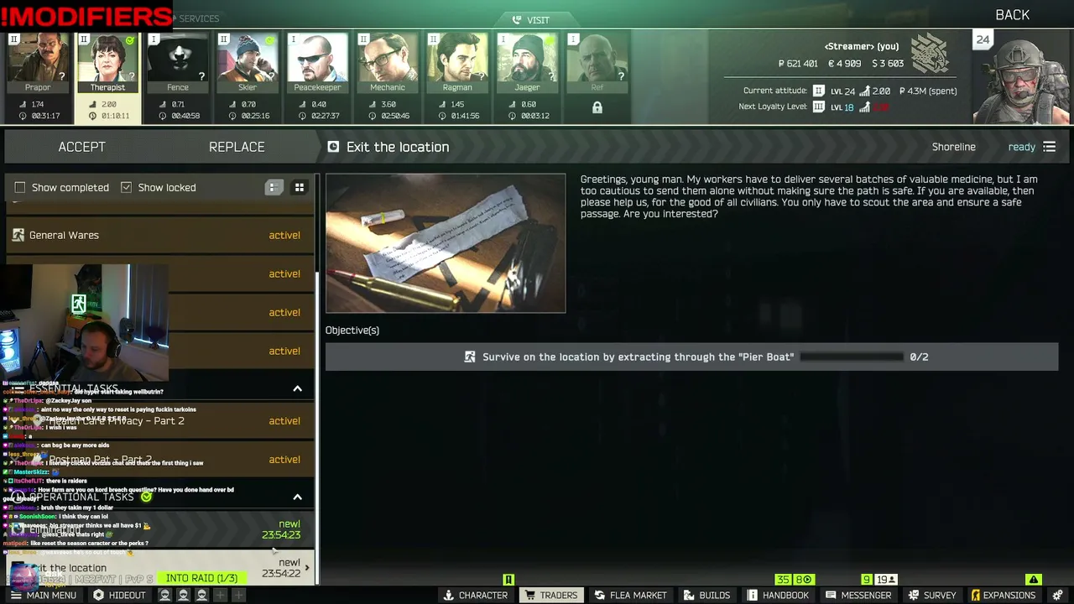
Task: Click the ready status text
Action: [1021, 147]
